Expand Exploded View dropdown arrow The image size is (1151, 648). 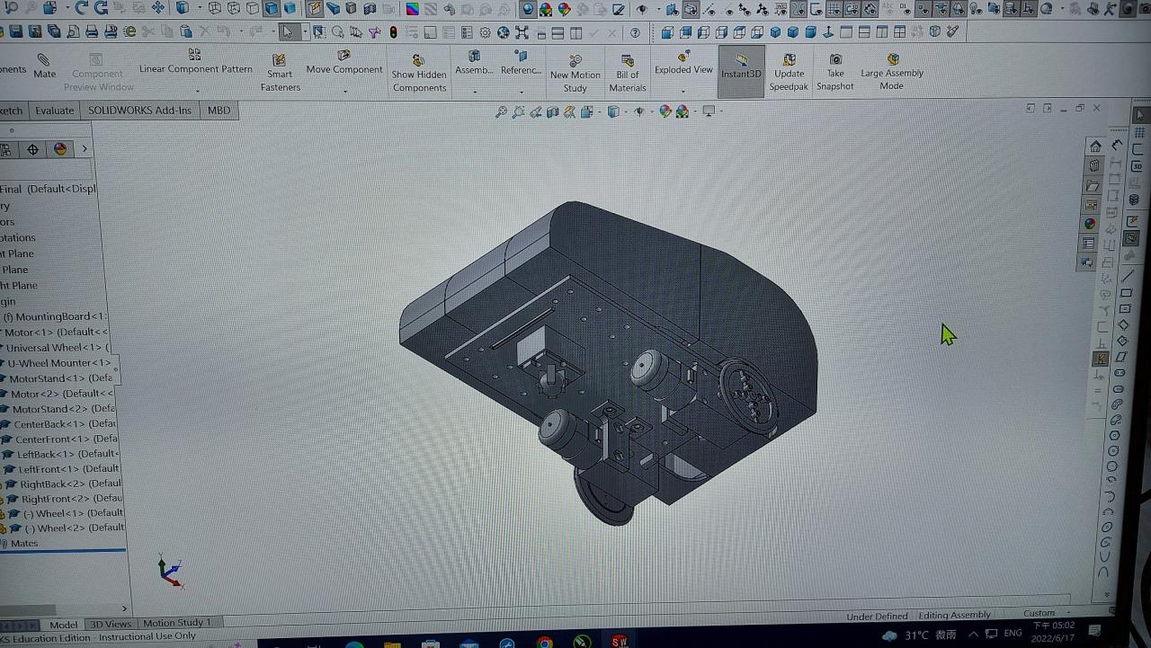(x=683, y=91)
